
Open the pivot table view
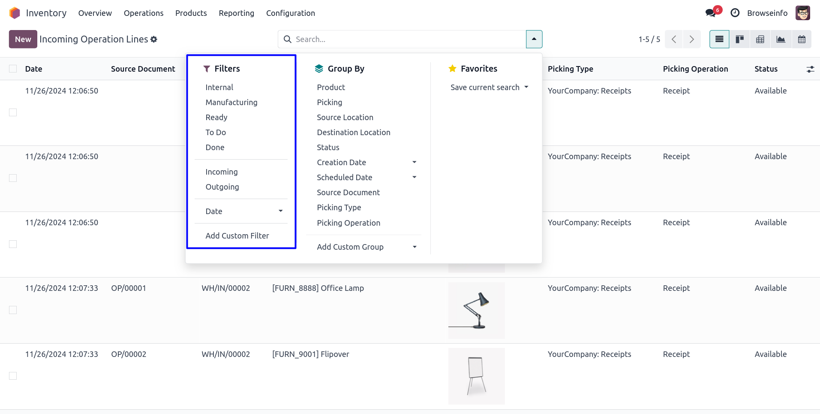click(760, 39)
